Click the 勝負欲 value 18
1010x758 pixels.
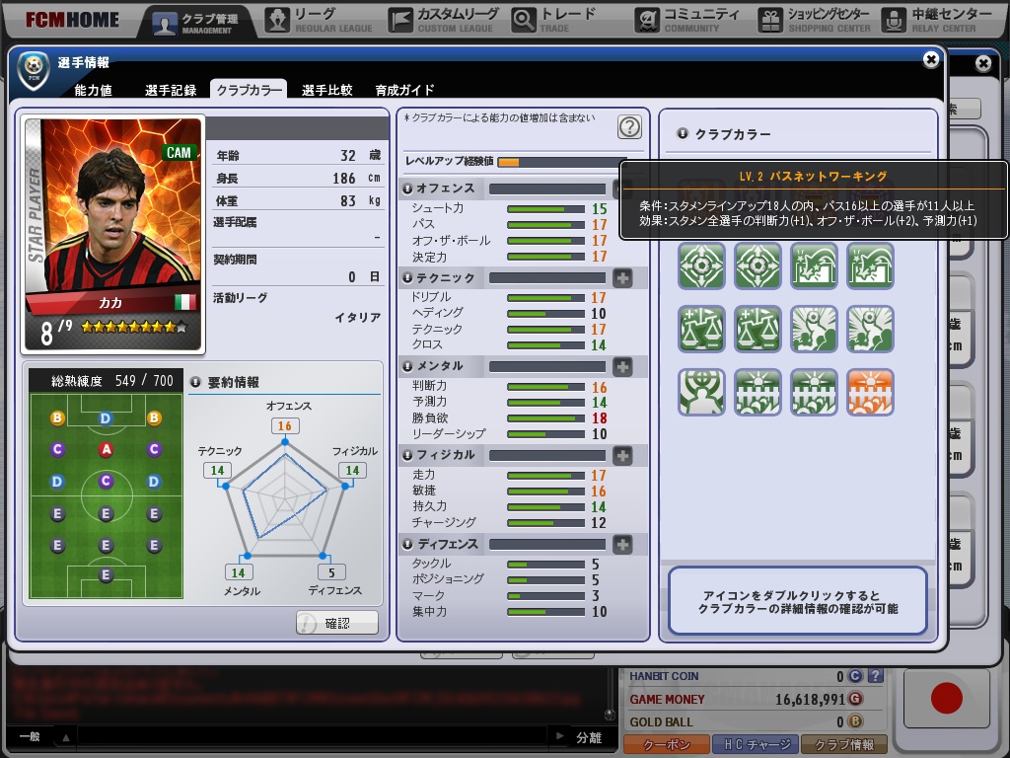pos(599,418)
